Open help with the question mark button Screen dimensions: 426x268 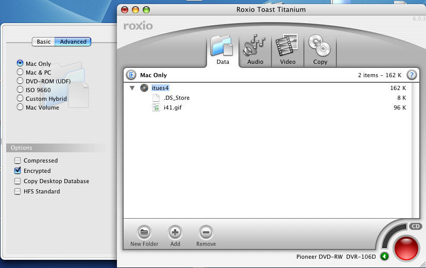pyautogui.click(x=412, y=75)
